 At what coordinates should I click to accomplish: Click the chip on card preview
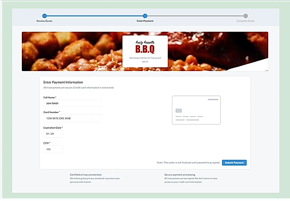pyautogui.click(x=178, y=110)
